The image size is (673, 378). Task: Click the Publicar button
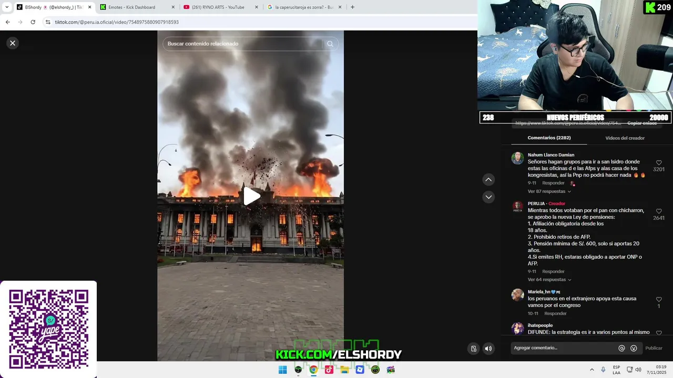click(654, 348)
